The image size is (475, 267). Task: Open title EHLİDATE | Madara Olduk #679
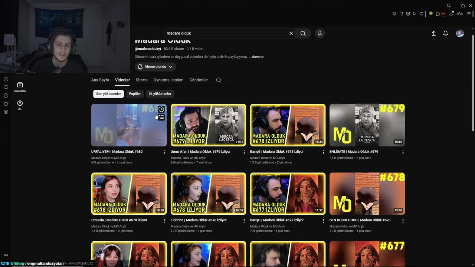tap(354, 152)
